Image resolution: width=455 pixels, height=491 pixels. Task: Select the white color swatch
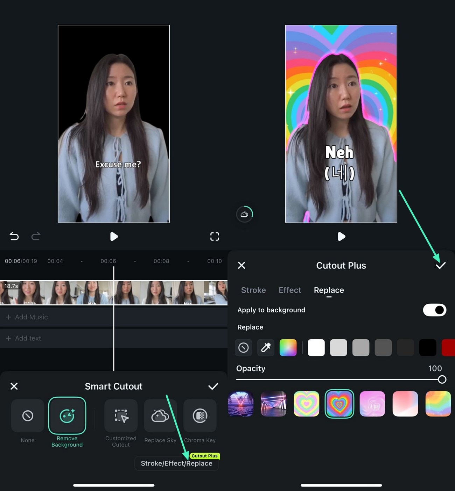click(316, 347)
